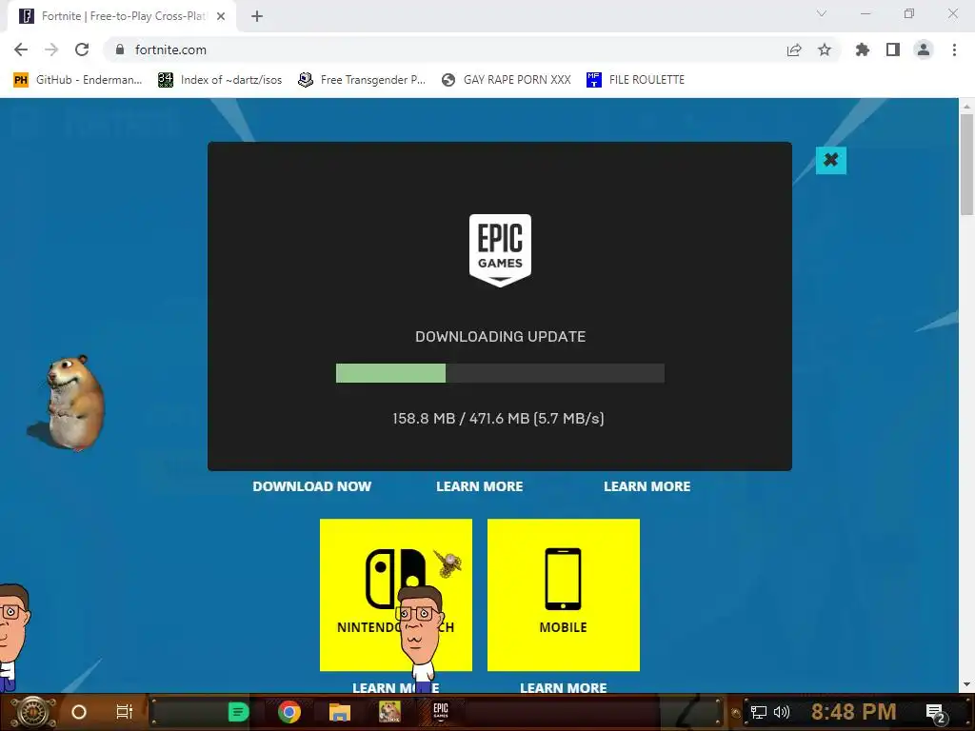Open the extensions puzzle icon

pos(863,49)
